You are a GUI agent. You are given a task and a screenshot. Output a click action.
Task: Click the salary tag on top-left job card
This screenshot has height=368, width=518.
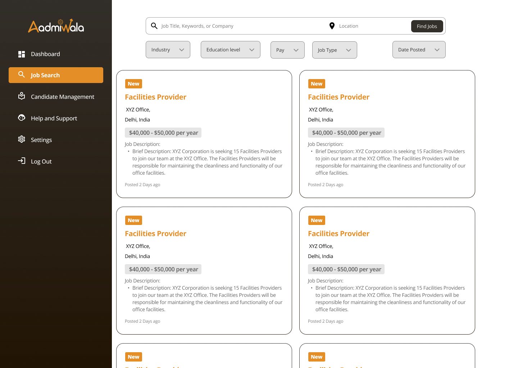(x=163, y=133)
